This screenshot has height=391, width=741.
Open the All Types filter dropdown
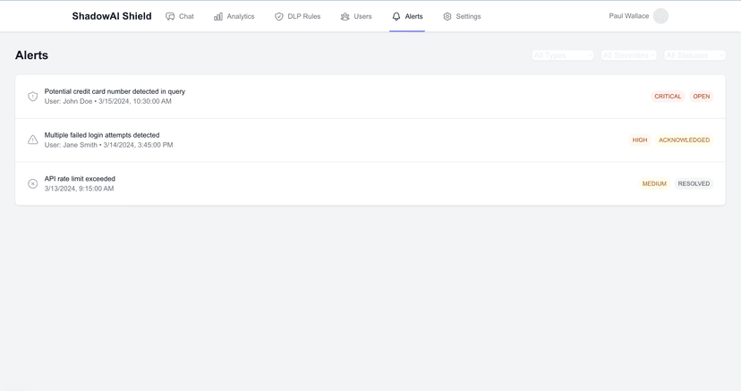click(562, 55)
